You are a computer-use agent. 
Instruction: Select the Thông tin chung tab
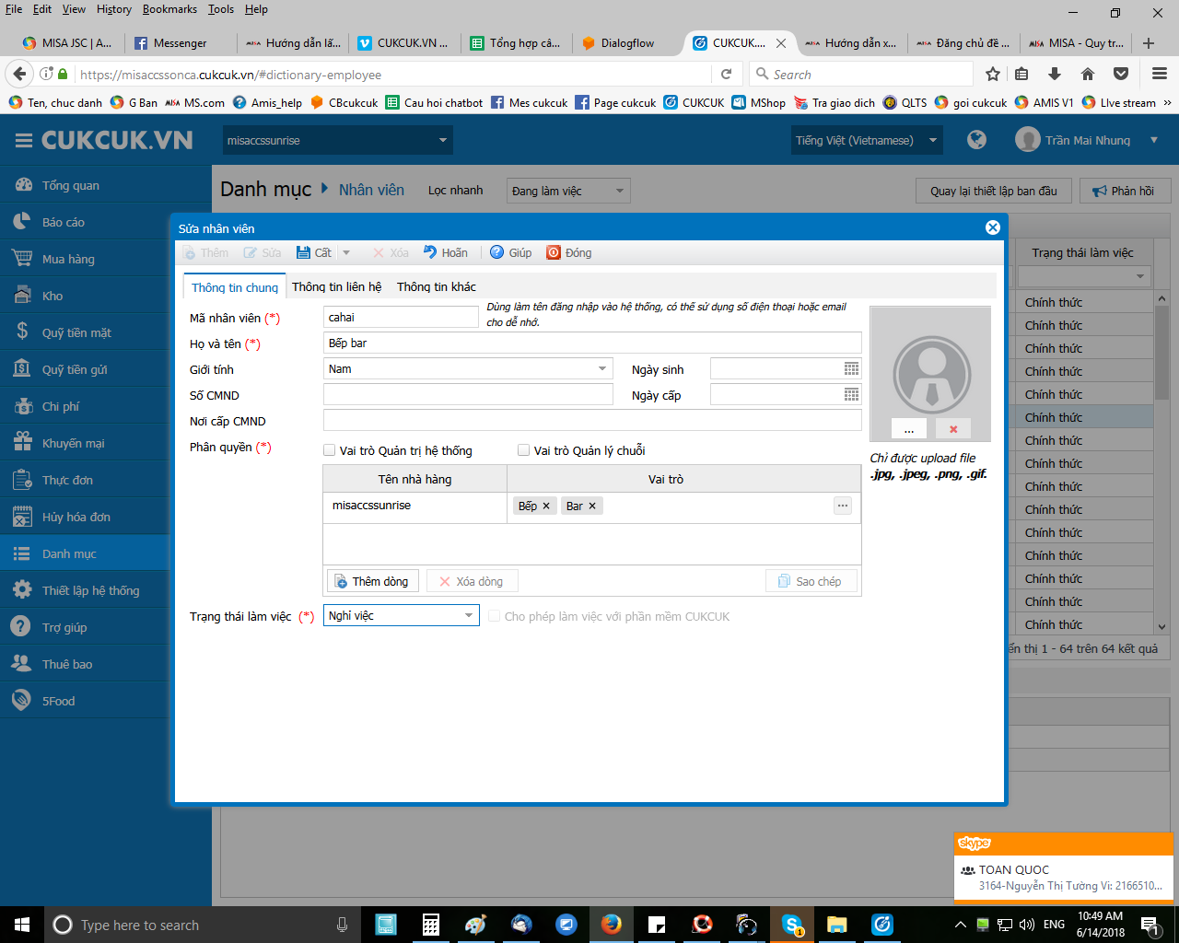[x=235, y=287]
